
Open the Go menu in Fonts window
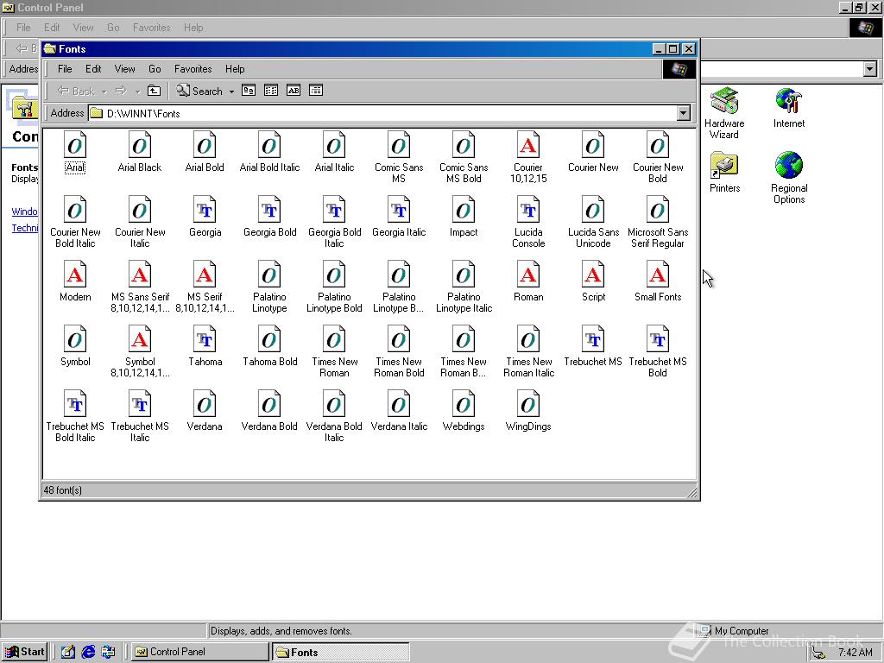[155, 69]
